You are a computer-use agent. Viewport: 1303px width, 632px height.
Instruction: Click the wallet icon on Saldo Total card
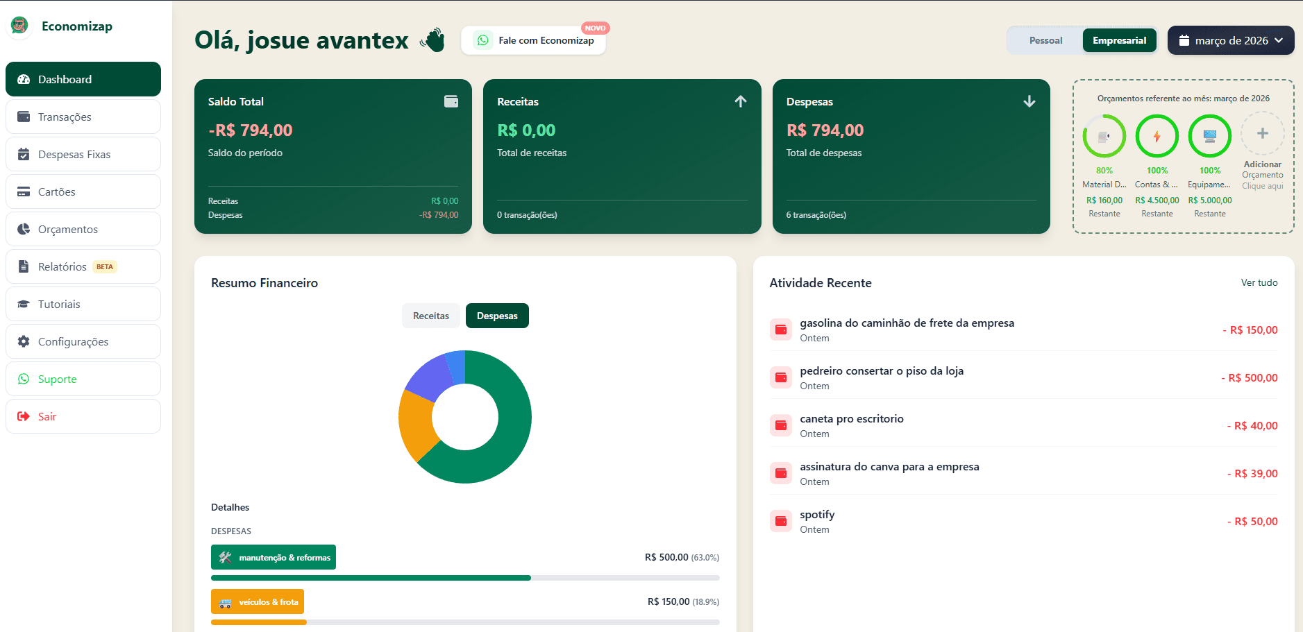click(x=451, y=101)
